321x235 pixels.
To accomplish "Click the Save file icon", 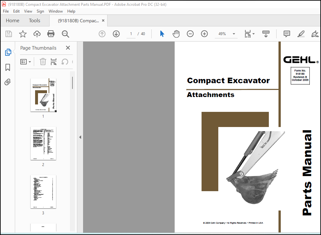I will tap(9, 34).
